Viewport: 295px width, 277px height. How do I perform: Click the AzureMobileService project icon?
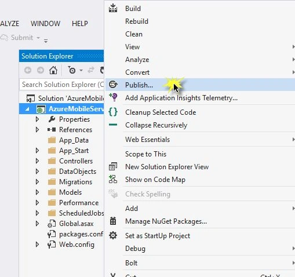[41, 109]
